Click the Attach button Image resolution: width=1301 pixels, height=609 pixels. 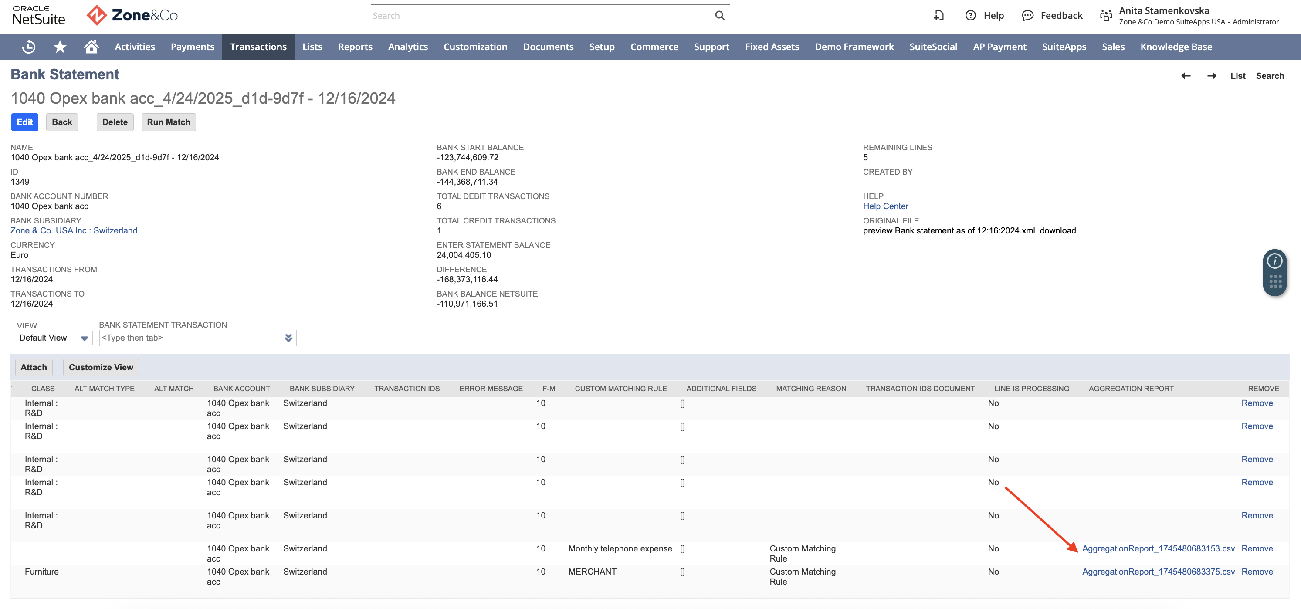34,368
